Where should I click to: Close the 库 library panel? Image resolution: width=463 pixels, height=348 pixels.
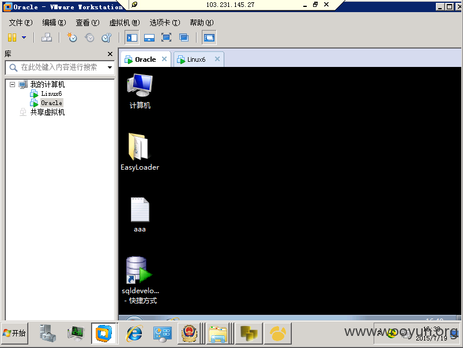pyautogui.click(x=110, y=54)
